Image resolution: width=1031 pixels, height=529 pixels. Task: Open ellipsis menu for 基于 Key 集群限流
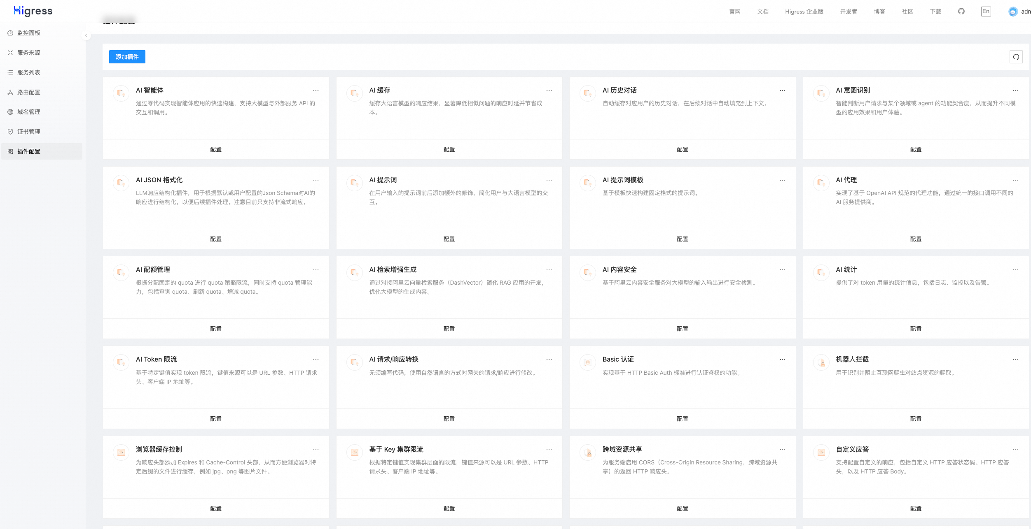pos(549,449)
